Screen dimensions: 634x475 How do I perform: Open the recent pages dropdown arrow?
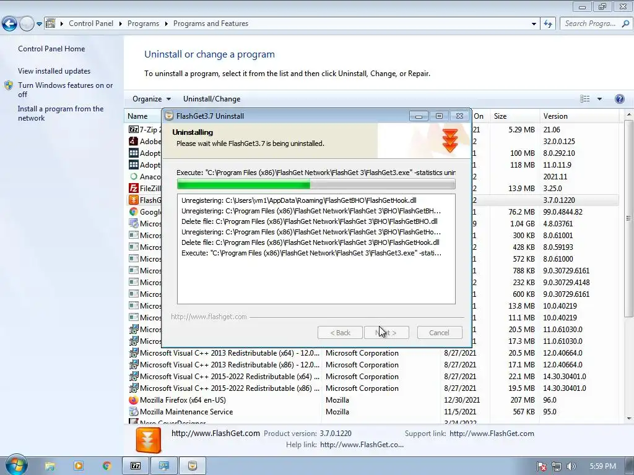(x=39, y=24)
